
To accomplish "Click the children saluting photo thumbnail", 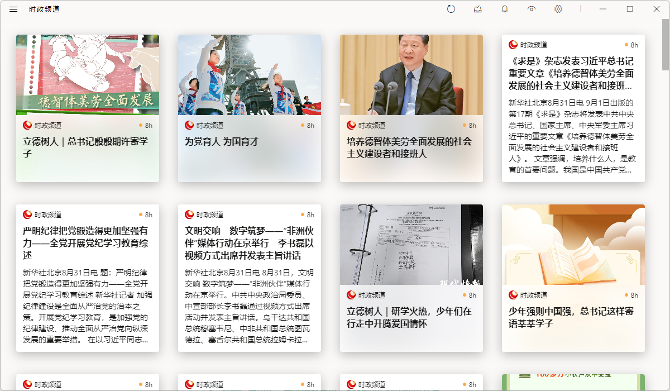I will tap(250, 75).
